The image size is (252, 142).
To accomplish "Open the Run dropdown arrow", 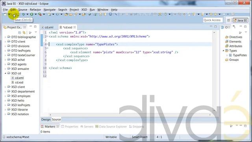I will point(35,14).
